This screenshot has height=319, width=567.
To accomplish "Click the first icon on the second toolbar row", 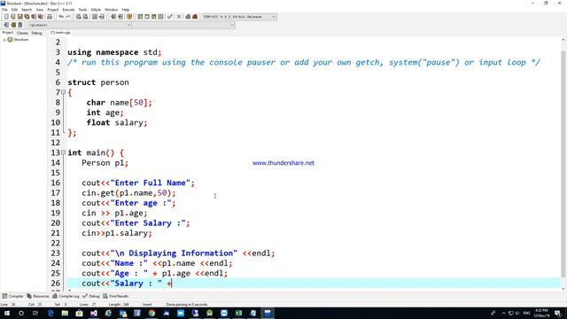I will pyautogui.click(x=6, y=25).
